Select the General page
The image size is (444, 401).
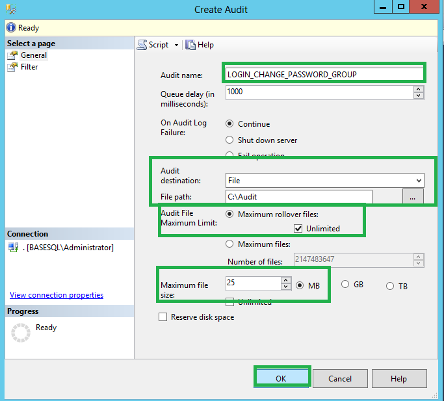34,55
